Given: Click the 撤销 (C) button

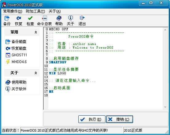Looking at the screenshot, I should coord(120,119).
